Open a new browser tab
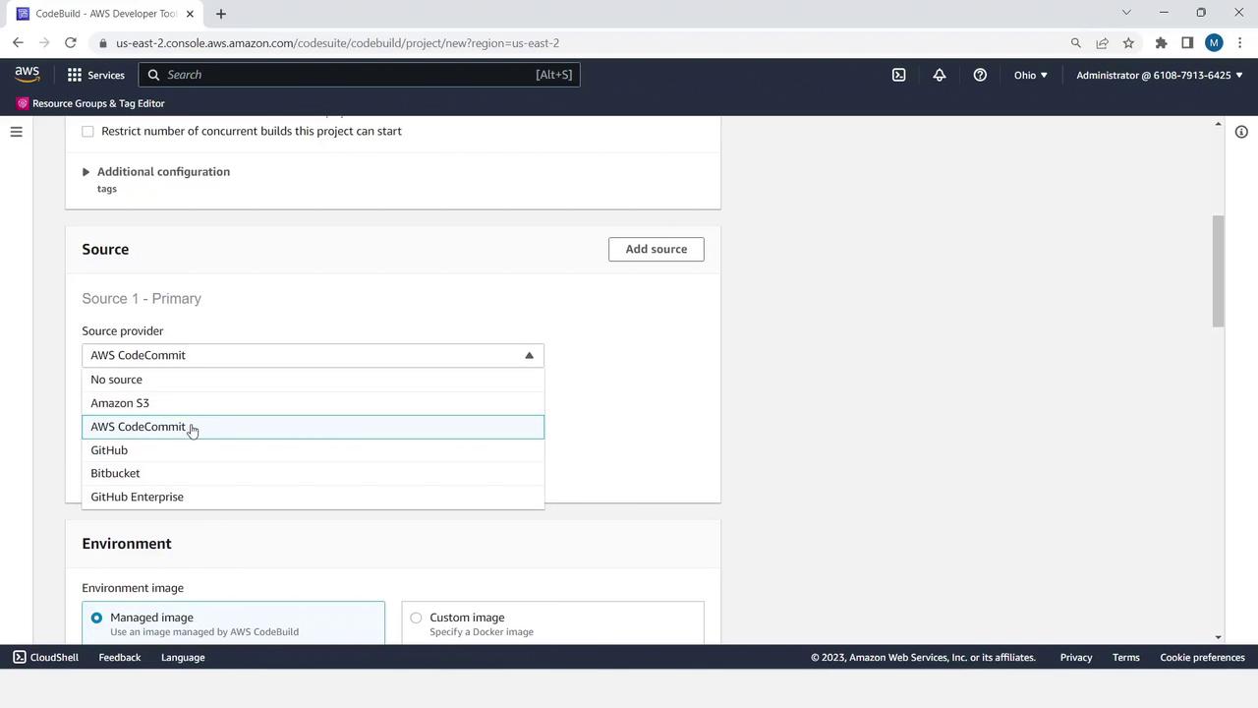1258x708 pixels. click(220, 14)
